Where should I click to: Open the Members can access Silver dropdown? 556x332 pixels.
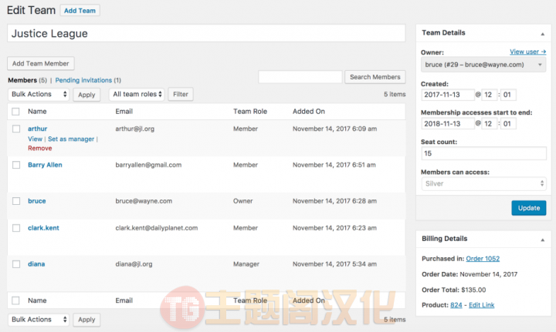(483, 183)
